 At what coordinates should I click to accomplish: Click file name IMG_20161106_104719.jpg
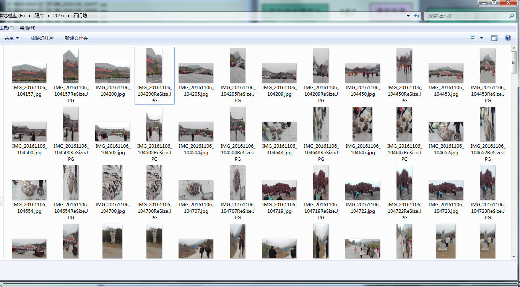pyautogui.click(x=279, y=208)
